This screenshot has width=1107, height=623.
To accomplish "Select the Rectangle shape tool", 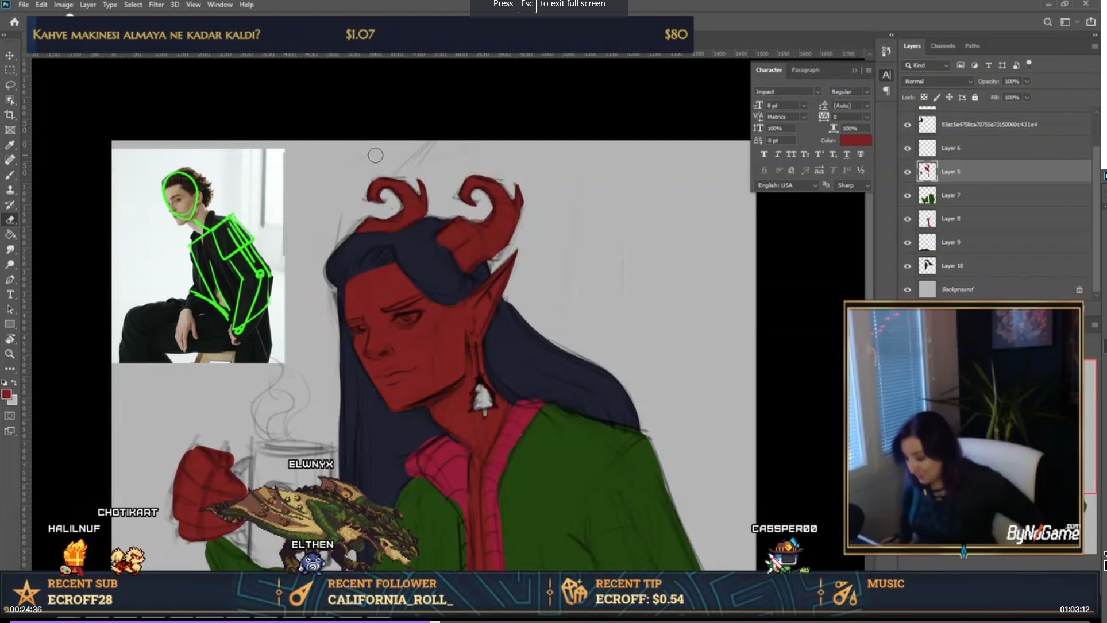I will (10, 324).
